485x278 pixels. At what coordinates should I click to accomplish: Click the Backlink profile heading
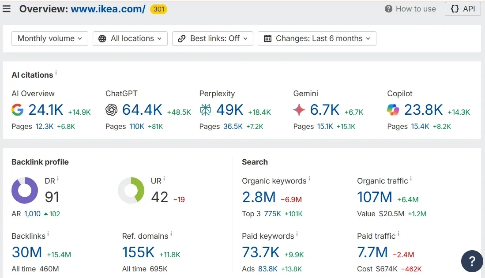click(40, 162)
